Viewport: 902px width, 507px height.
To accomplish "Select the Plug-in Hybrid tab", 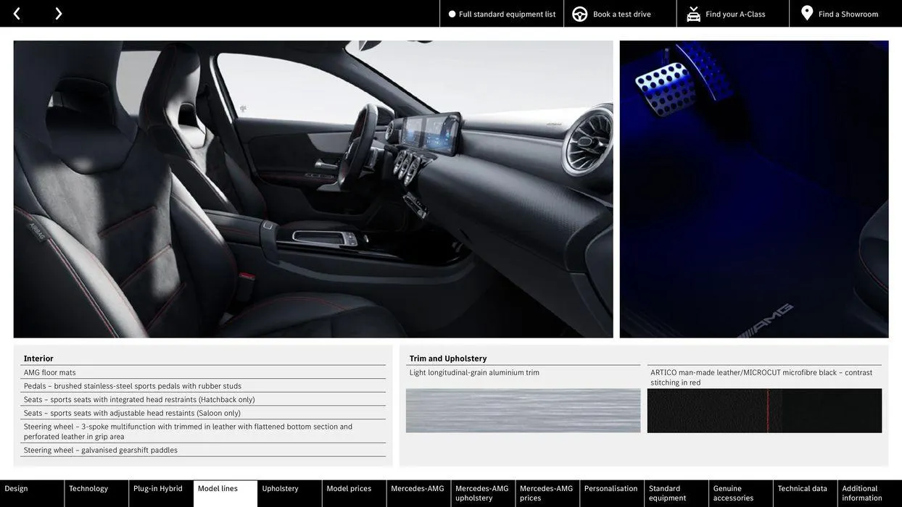I will point(158,489).
